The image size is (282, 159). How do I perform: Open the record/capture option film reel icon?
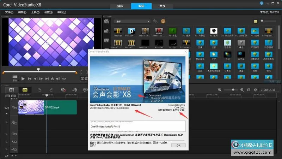pyautogui.click(x=63, y=90)
